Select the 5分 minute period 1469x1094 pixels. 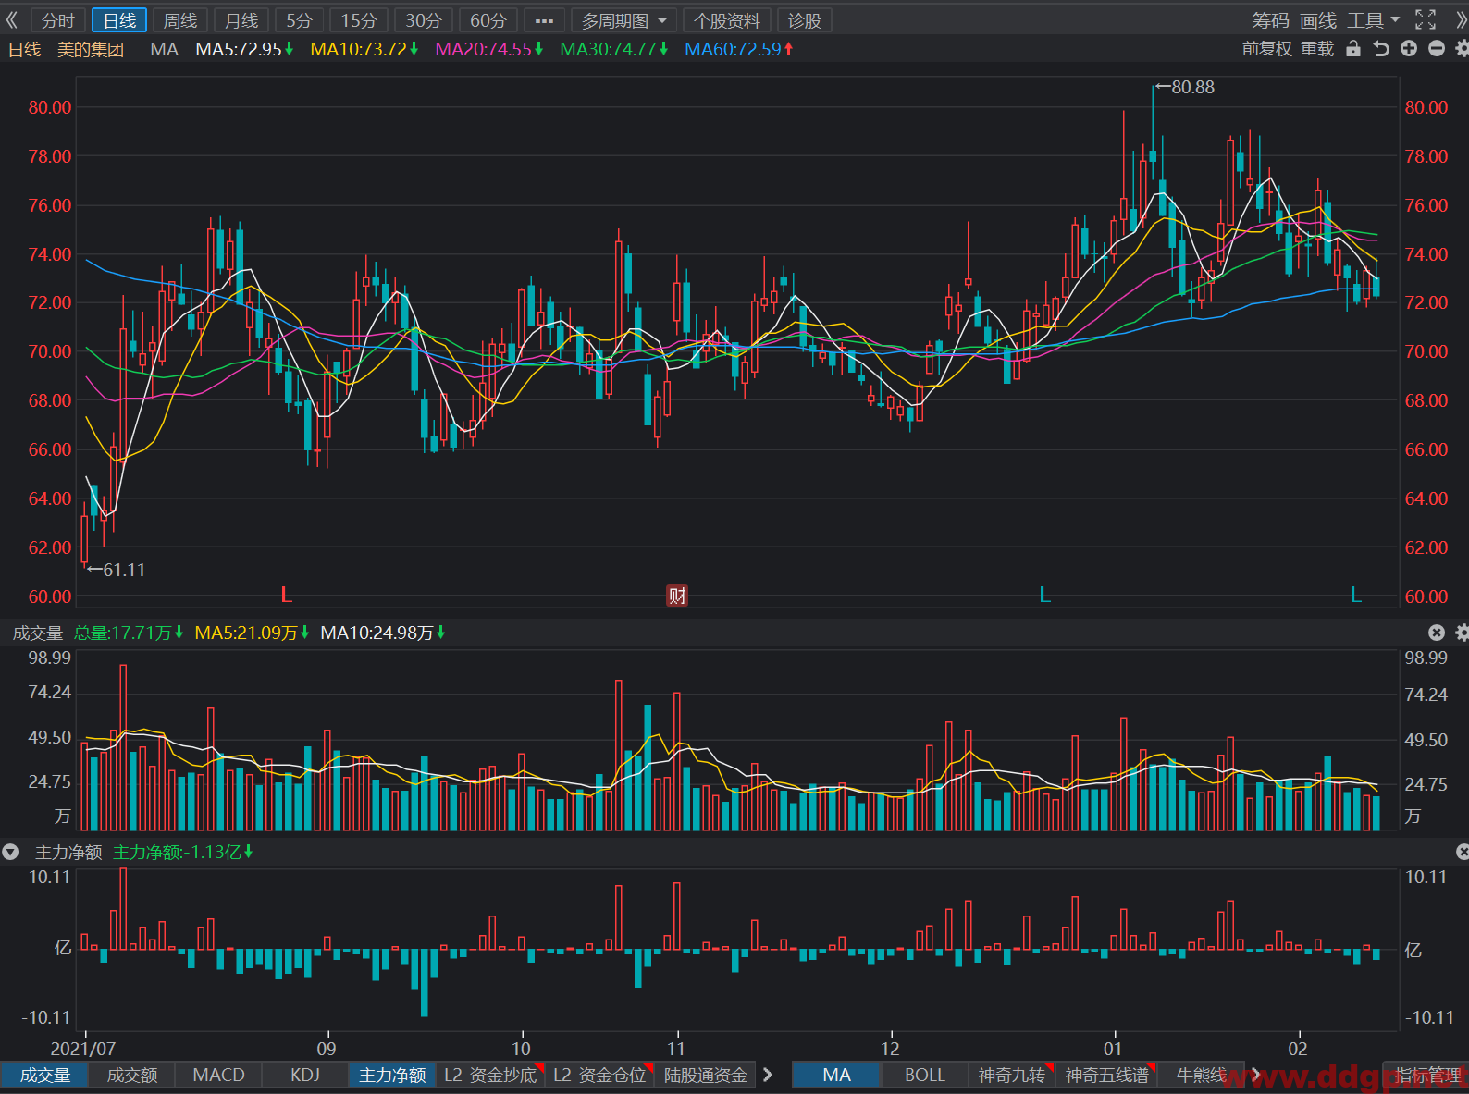pyautogui.click(x=299, y=20)
